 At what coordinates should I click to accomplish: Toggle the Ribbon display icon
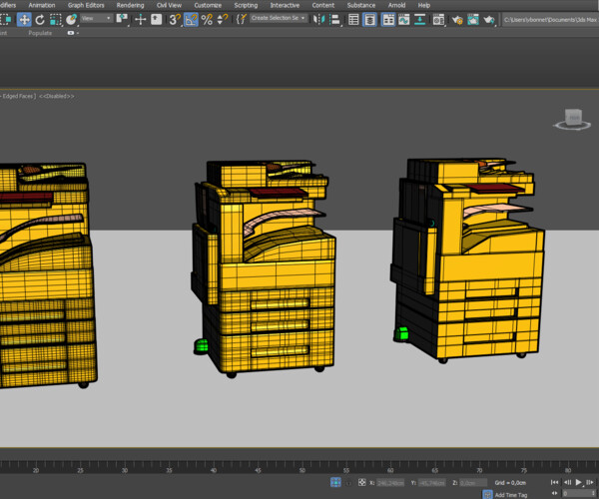pos(388,20)
